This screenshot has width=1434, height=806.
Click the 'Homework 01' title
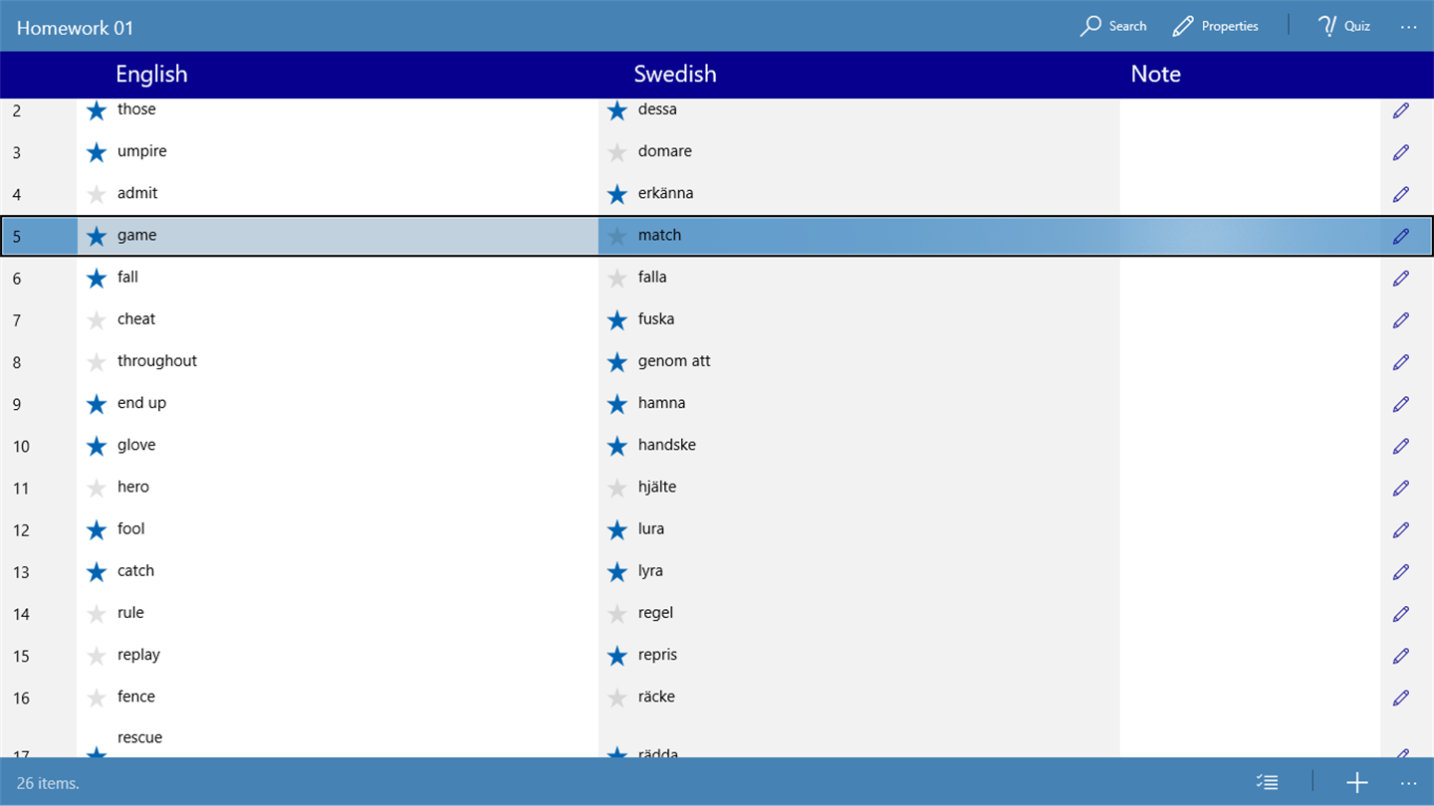(75, 28)
